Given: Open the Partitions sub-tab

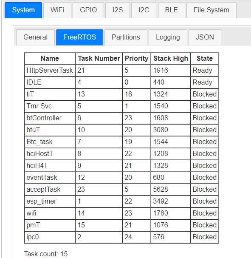Looking at the screenshot, I should (x=126, y=37).
